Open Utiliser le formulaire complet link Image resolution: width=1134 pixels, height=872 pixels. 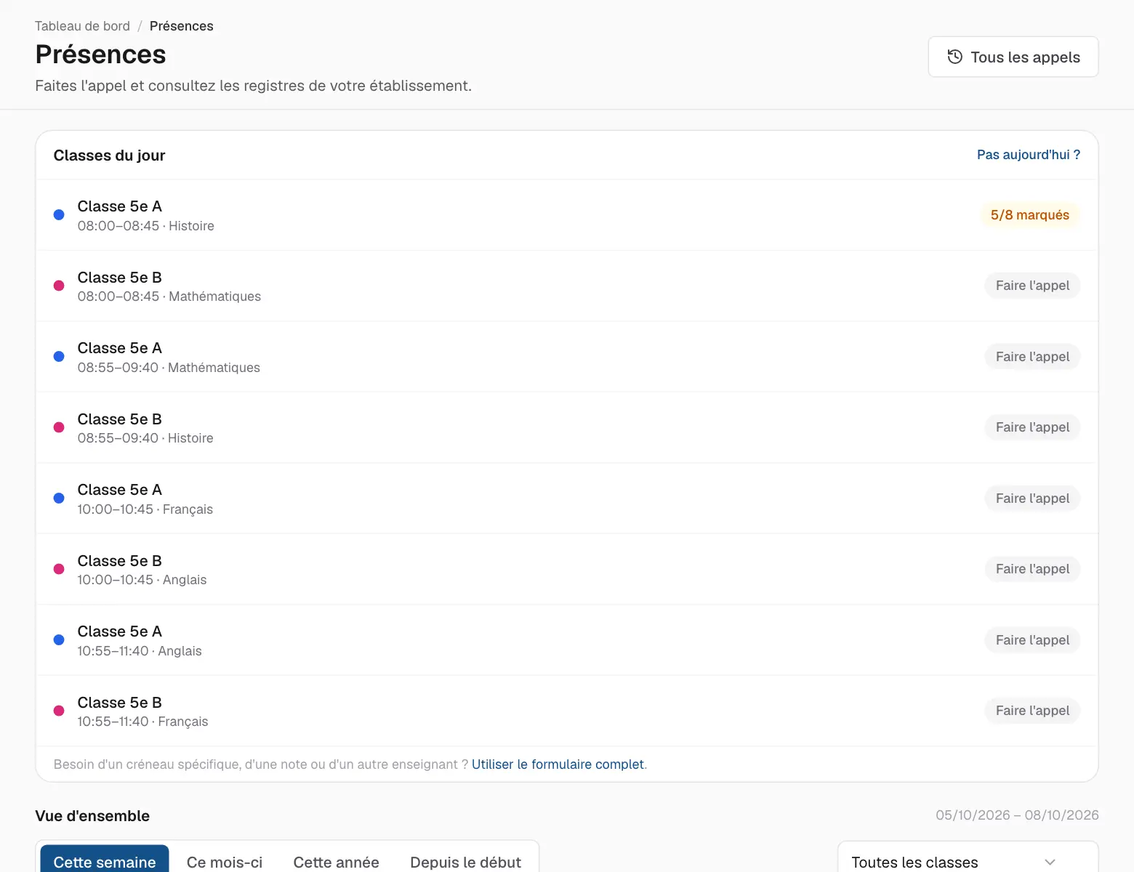(558, 764)
